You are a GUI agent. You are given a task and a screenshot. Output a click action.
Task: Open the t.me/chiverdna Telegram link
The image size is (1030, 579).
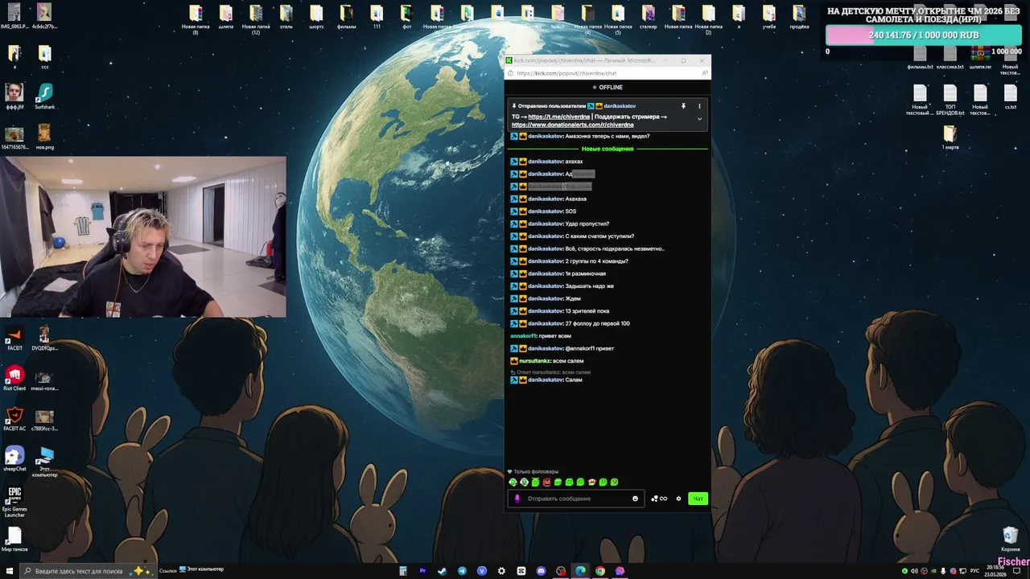pyautogui.click(x=558, y=117)
